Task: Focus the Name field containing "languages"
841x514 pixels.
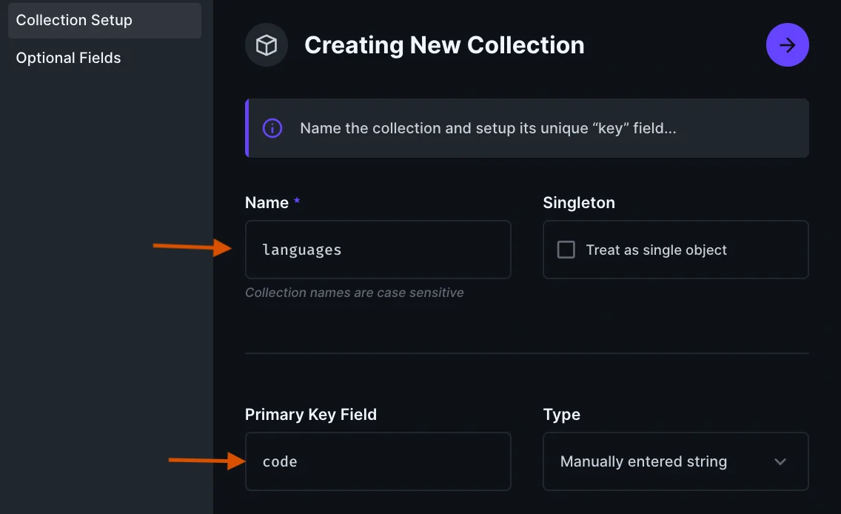Action: point(378,250)
